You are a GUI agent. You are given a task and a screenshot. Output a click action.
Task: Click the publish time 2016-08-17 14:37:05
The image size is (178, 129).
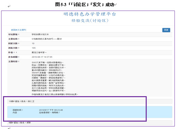point(42,57)
